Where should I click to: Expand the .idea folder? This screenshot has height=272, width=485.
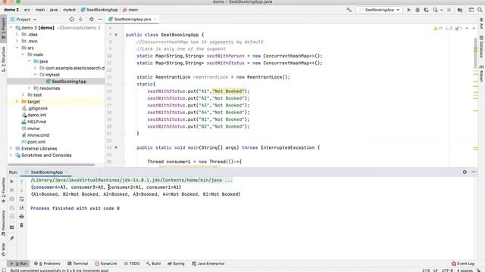coord(17,35)
